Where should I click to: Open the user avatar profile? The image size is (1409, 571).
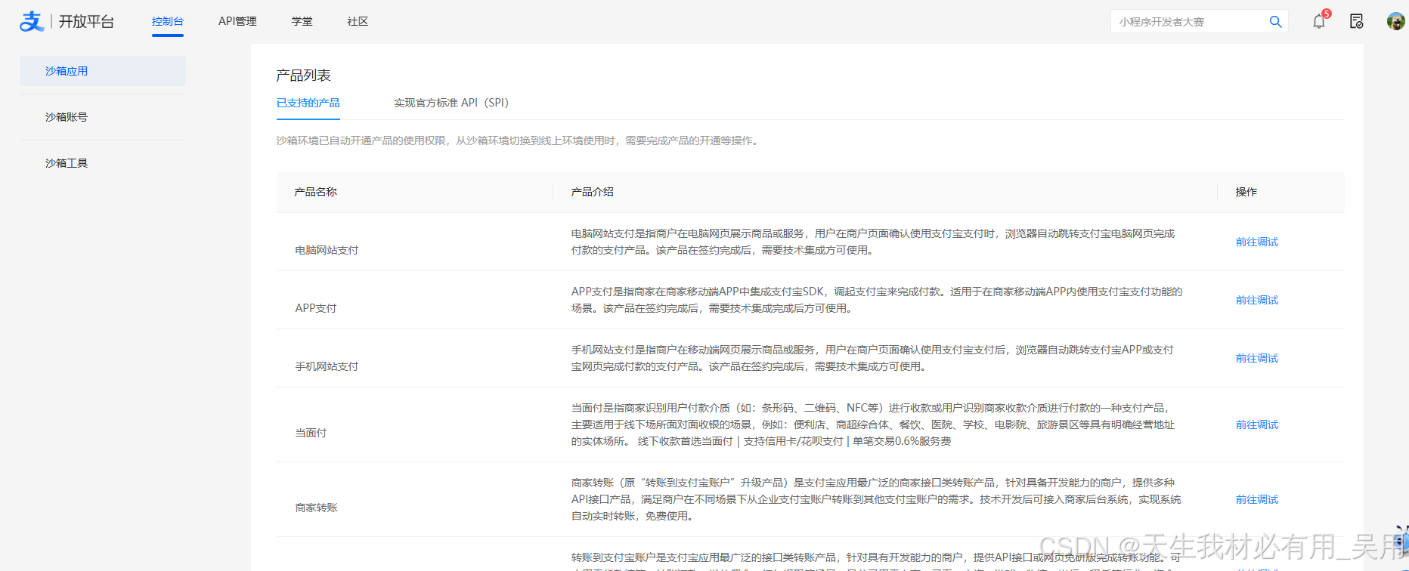(1395, 21)
